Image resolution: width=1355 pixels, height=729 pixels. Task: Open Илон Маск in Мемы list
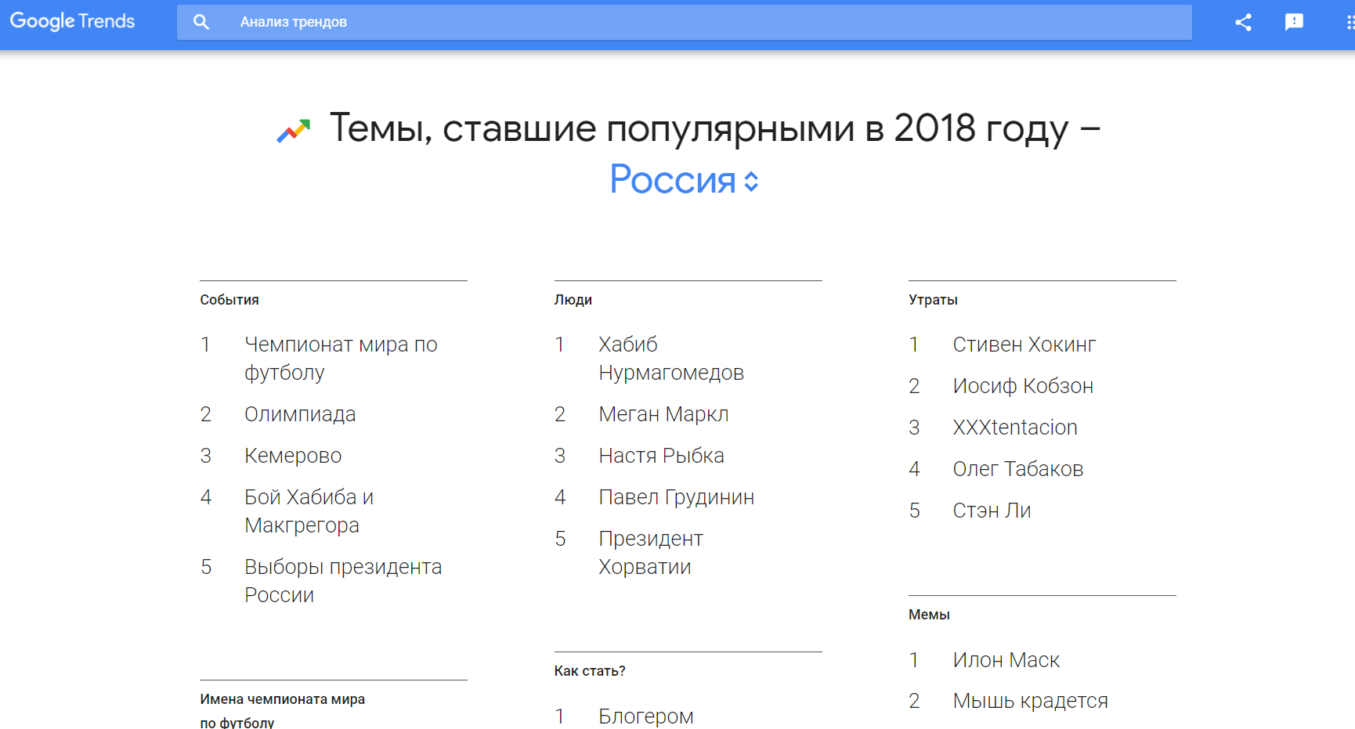1006,660
